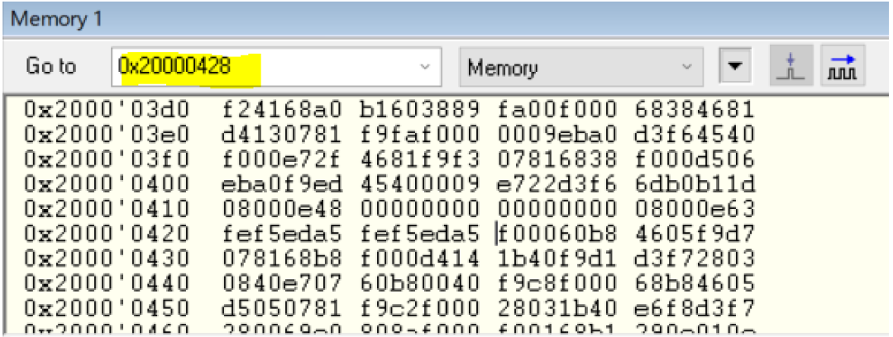Click memory word 68b84605
This screenshot has height=337, width=893.
pos(695,284)
